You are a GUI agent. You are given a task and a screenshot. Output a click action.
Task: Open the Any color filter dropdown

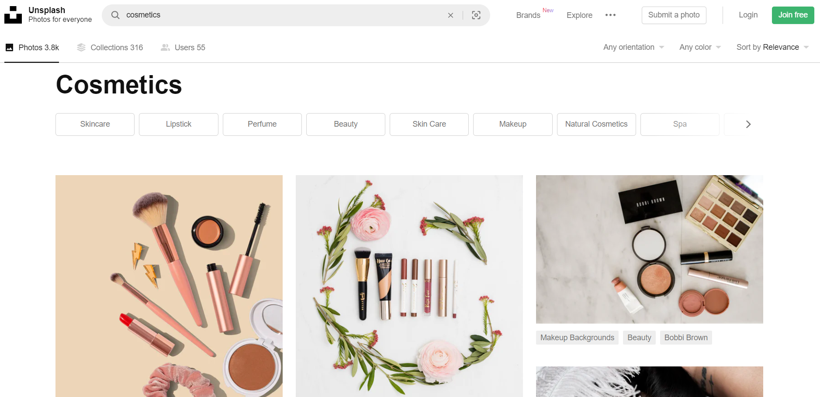coord(700,47)
